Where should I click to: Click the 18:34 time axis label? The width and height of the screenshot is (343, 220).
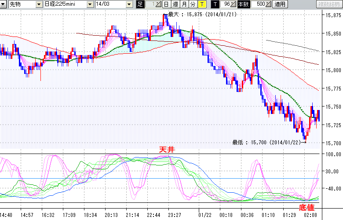pos(90,215)
